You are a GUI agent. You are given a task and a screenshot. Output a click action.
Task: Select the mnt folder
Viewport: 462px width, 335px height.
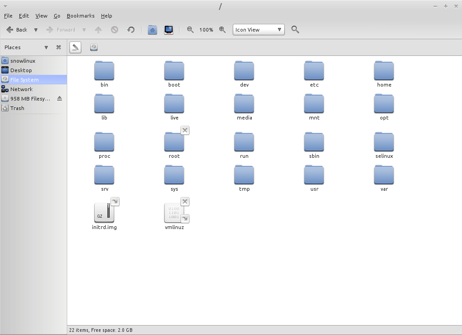click(314, 107)
